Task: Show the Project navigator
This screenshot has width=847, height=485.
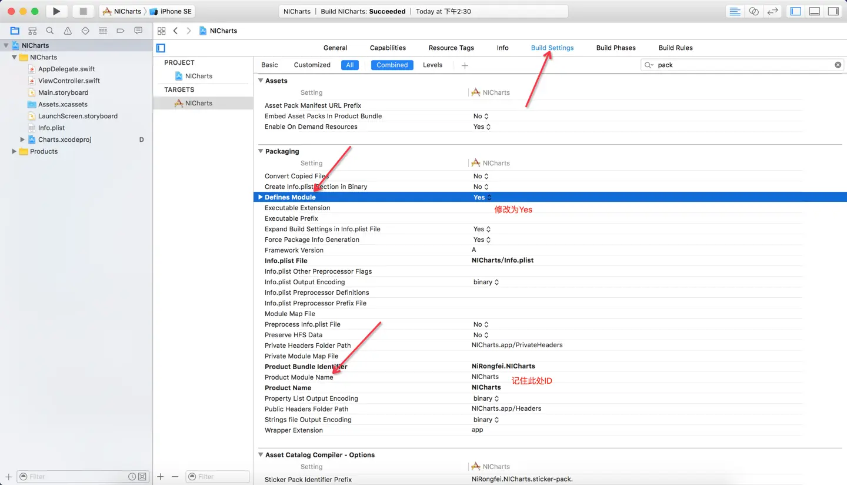Action: pyautogui.click(x=15, y=31)
